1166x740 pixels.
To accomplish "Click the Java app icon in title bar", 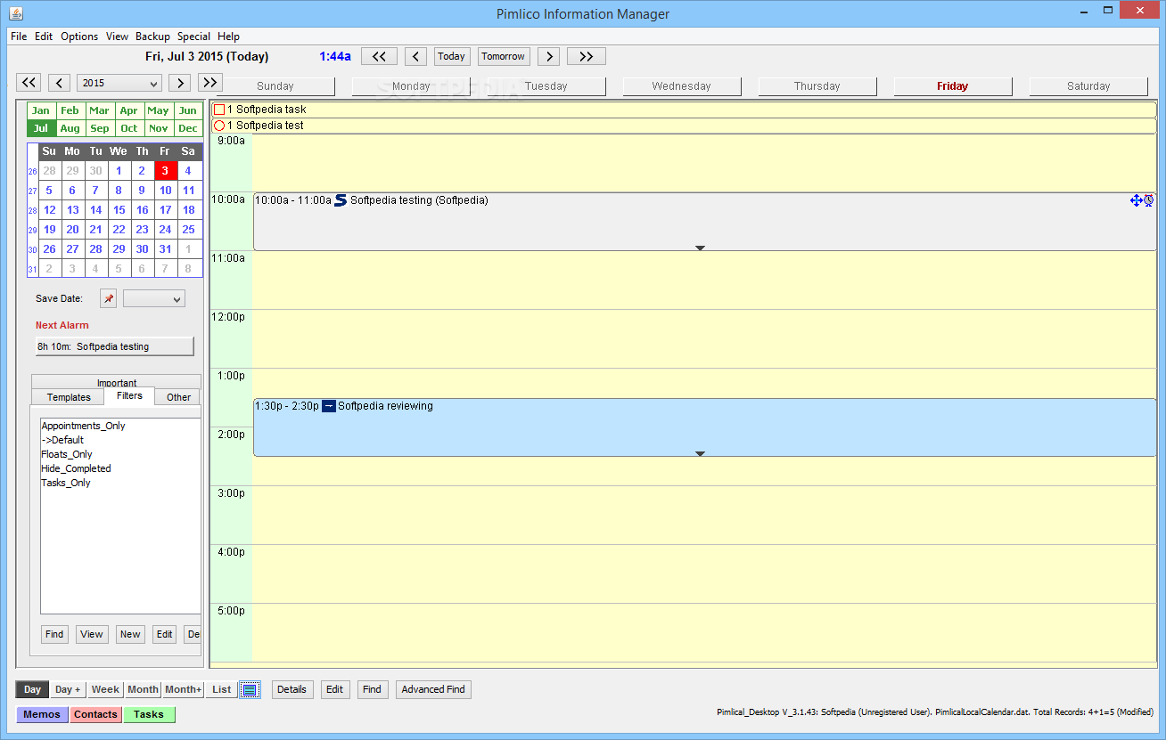I will pos(15,13).
